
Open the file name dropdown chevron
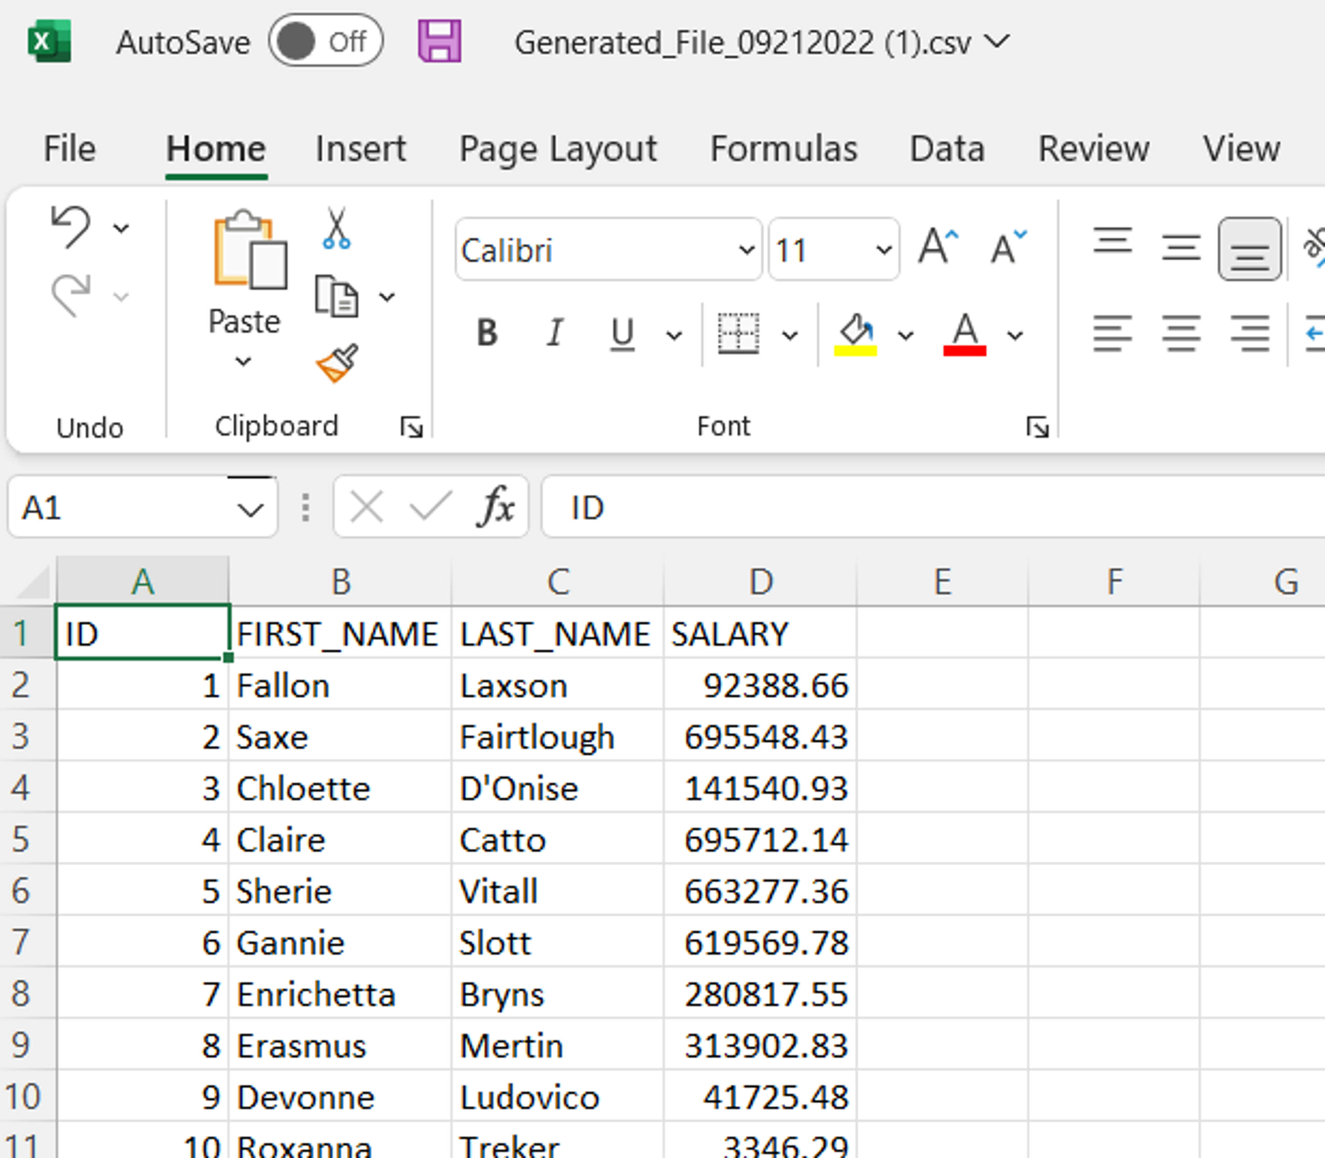pos(998,41)
